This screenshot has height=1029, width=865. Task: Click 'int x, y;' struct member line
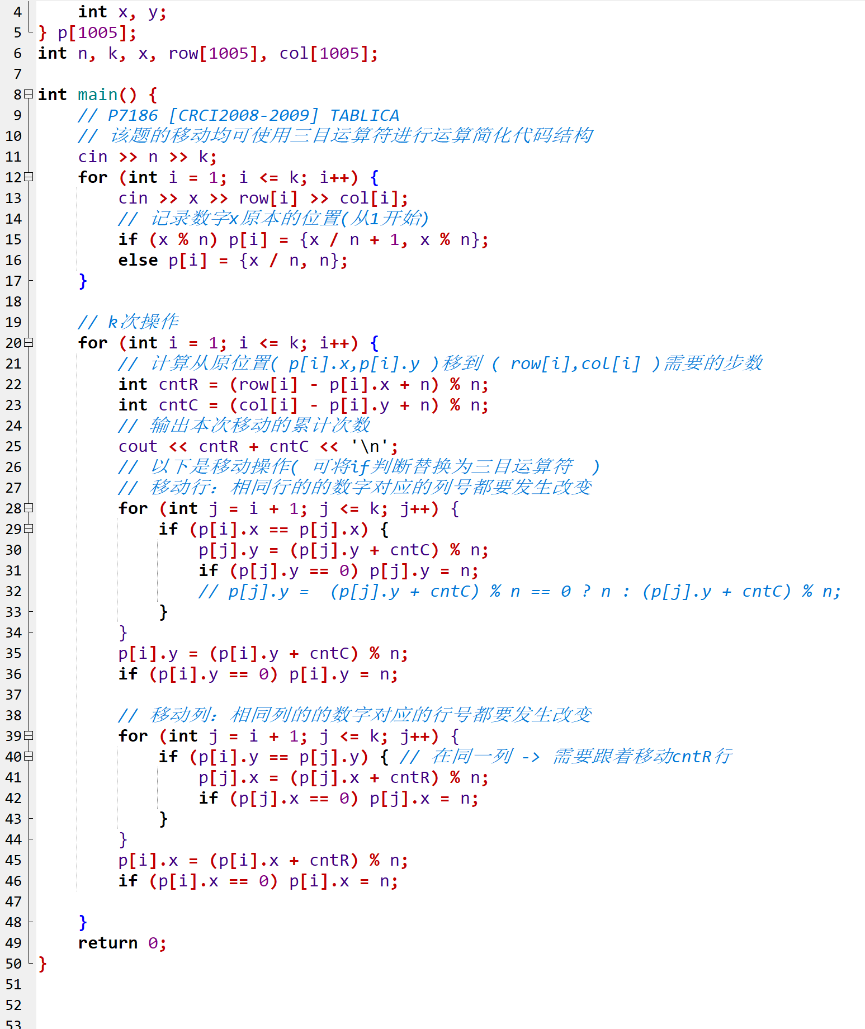point(122,12)
